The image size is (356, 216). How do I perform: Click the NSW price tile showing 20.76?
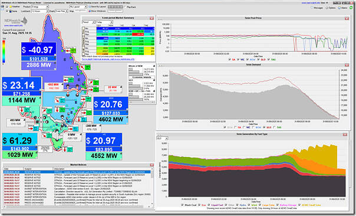(111, 104)
